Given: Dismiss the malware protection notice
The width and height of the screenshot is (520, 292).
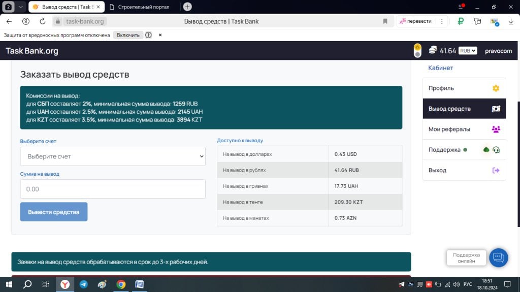Looking at the screenshot, I should click(160, 35).
